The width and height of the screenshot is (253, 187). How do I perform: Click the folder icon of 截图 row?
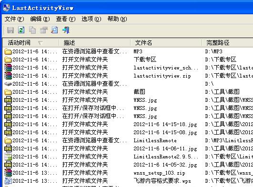(8, 92)
